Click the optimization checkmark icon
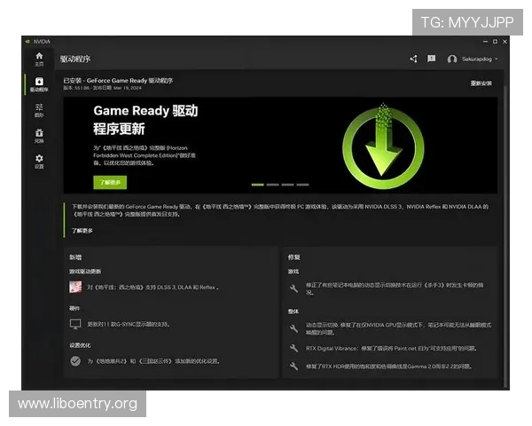This screenshot has width=532, height=426. tap(75, 361)
